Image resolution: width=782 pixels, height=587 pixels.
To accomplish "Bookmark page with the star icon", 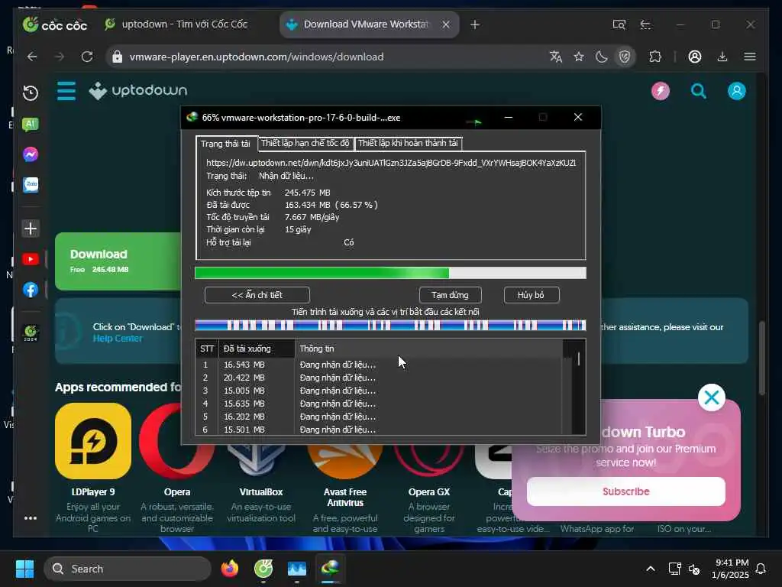I will click(x=579, y=57).
